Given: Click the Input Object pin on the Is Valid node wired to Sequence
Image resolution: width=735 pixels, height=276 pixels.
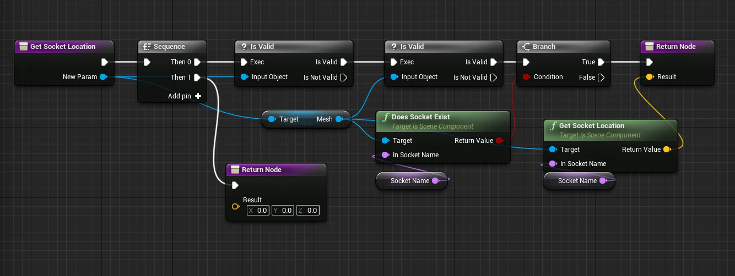Looking at the screenshot, I should [x=244, y=77].
